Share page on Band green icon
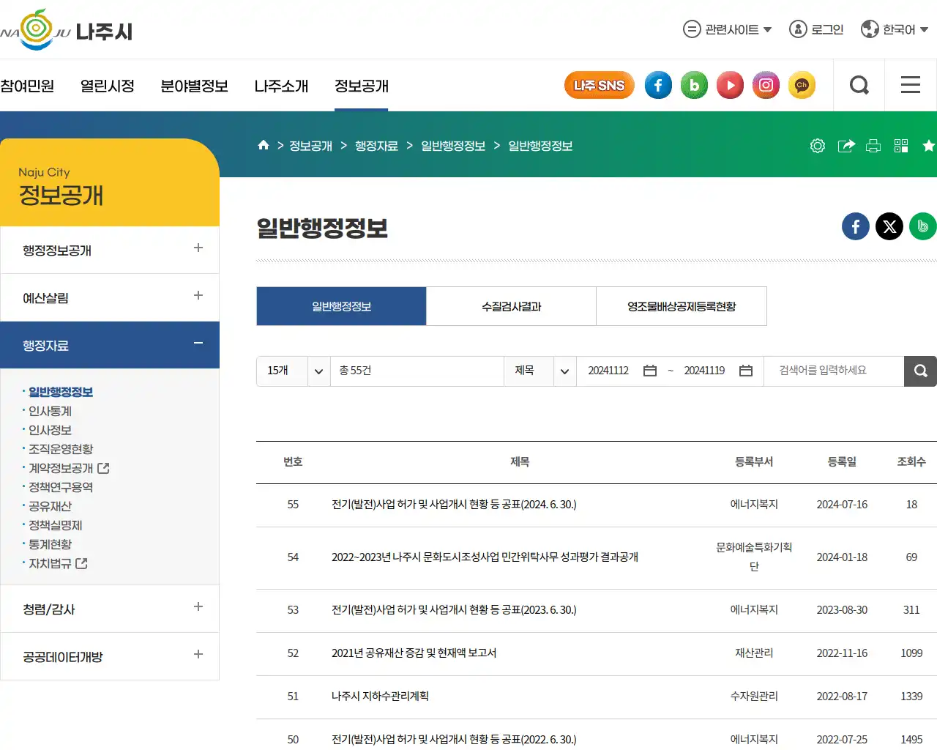Screen dimensions: 937x750 (x=923, y=226)
